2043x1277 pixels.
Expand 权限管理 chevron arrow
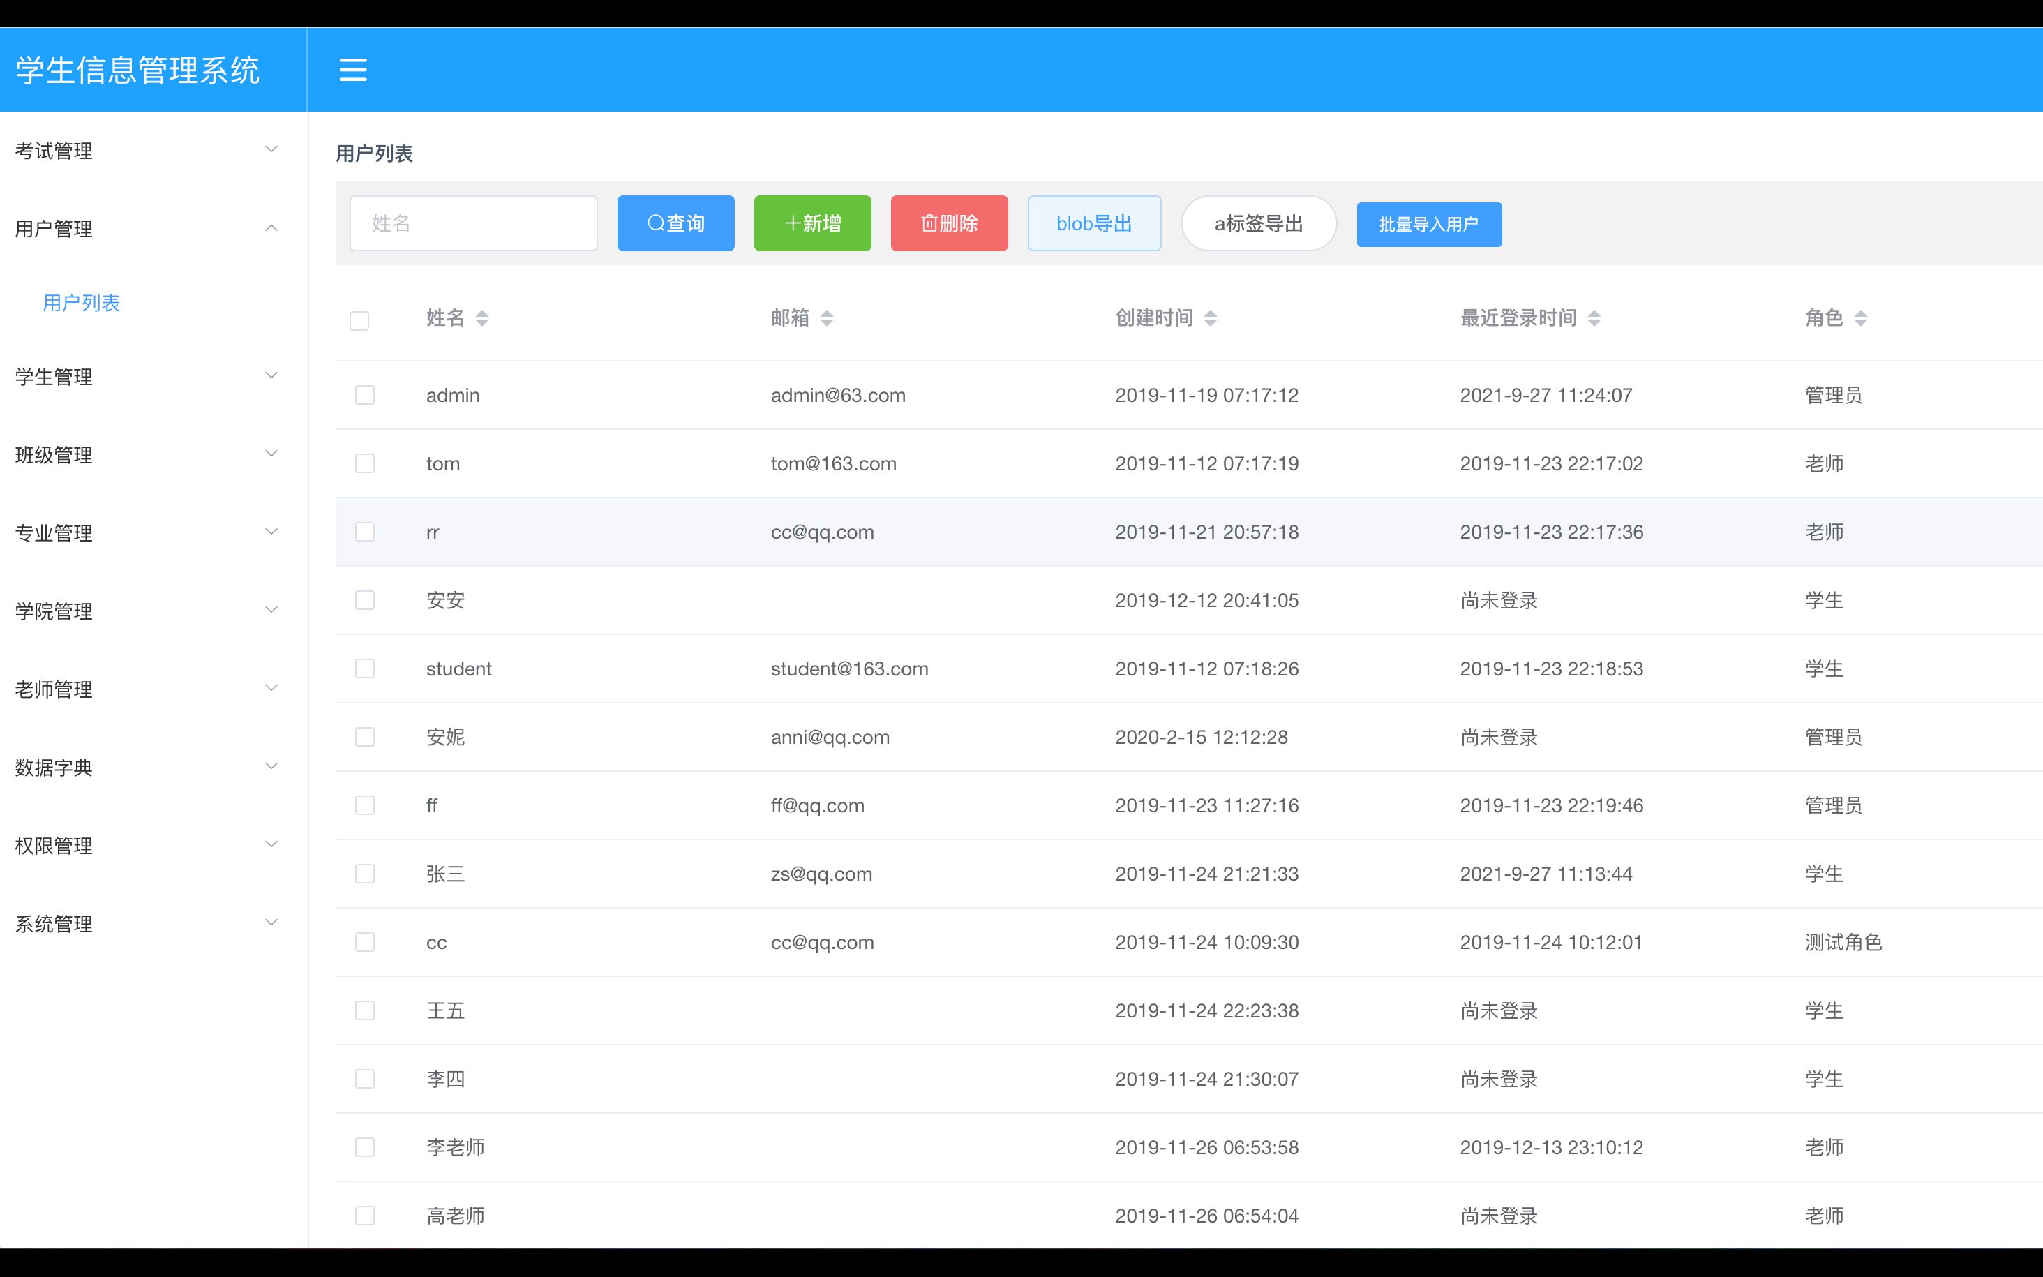coord(271,844)
